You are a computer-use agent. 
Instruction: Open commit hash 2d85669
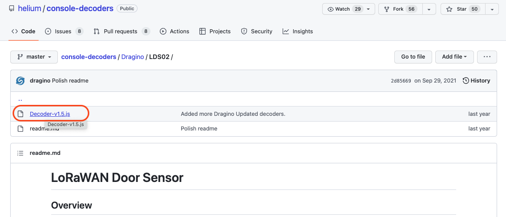click(x=401, y=81)
